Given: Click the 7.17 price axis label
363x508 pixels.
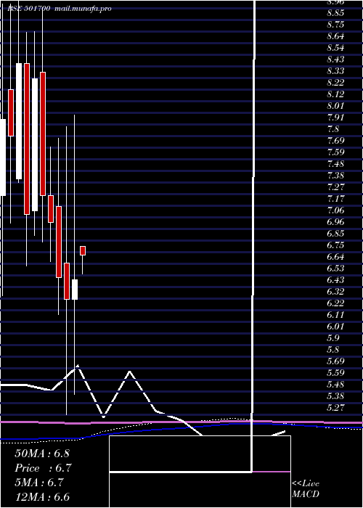Looking at the screenshot, I should (x=335, y=199).
